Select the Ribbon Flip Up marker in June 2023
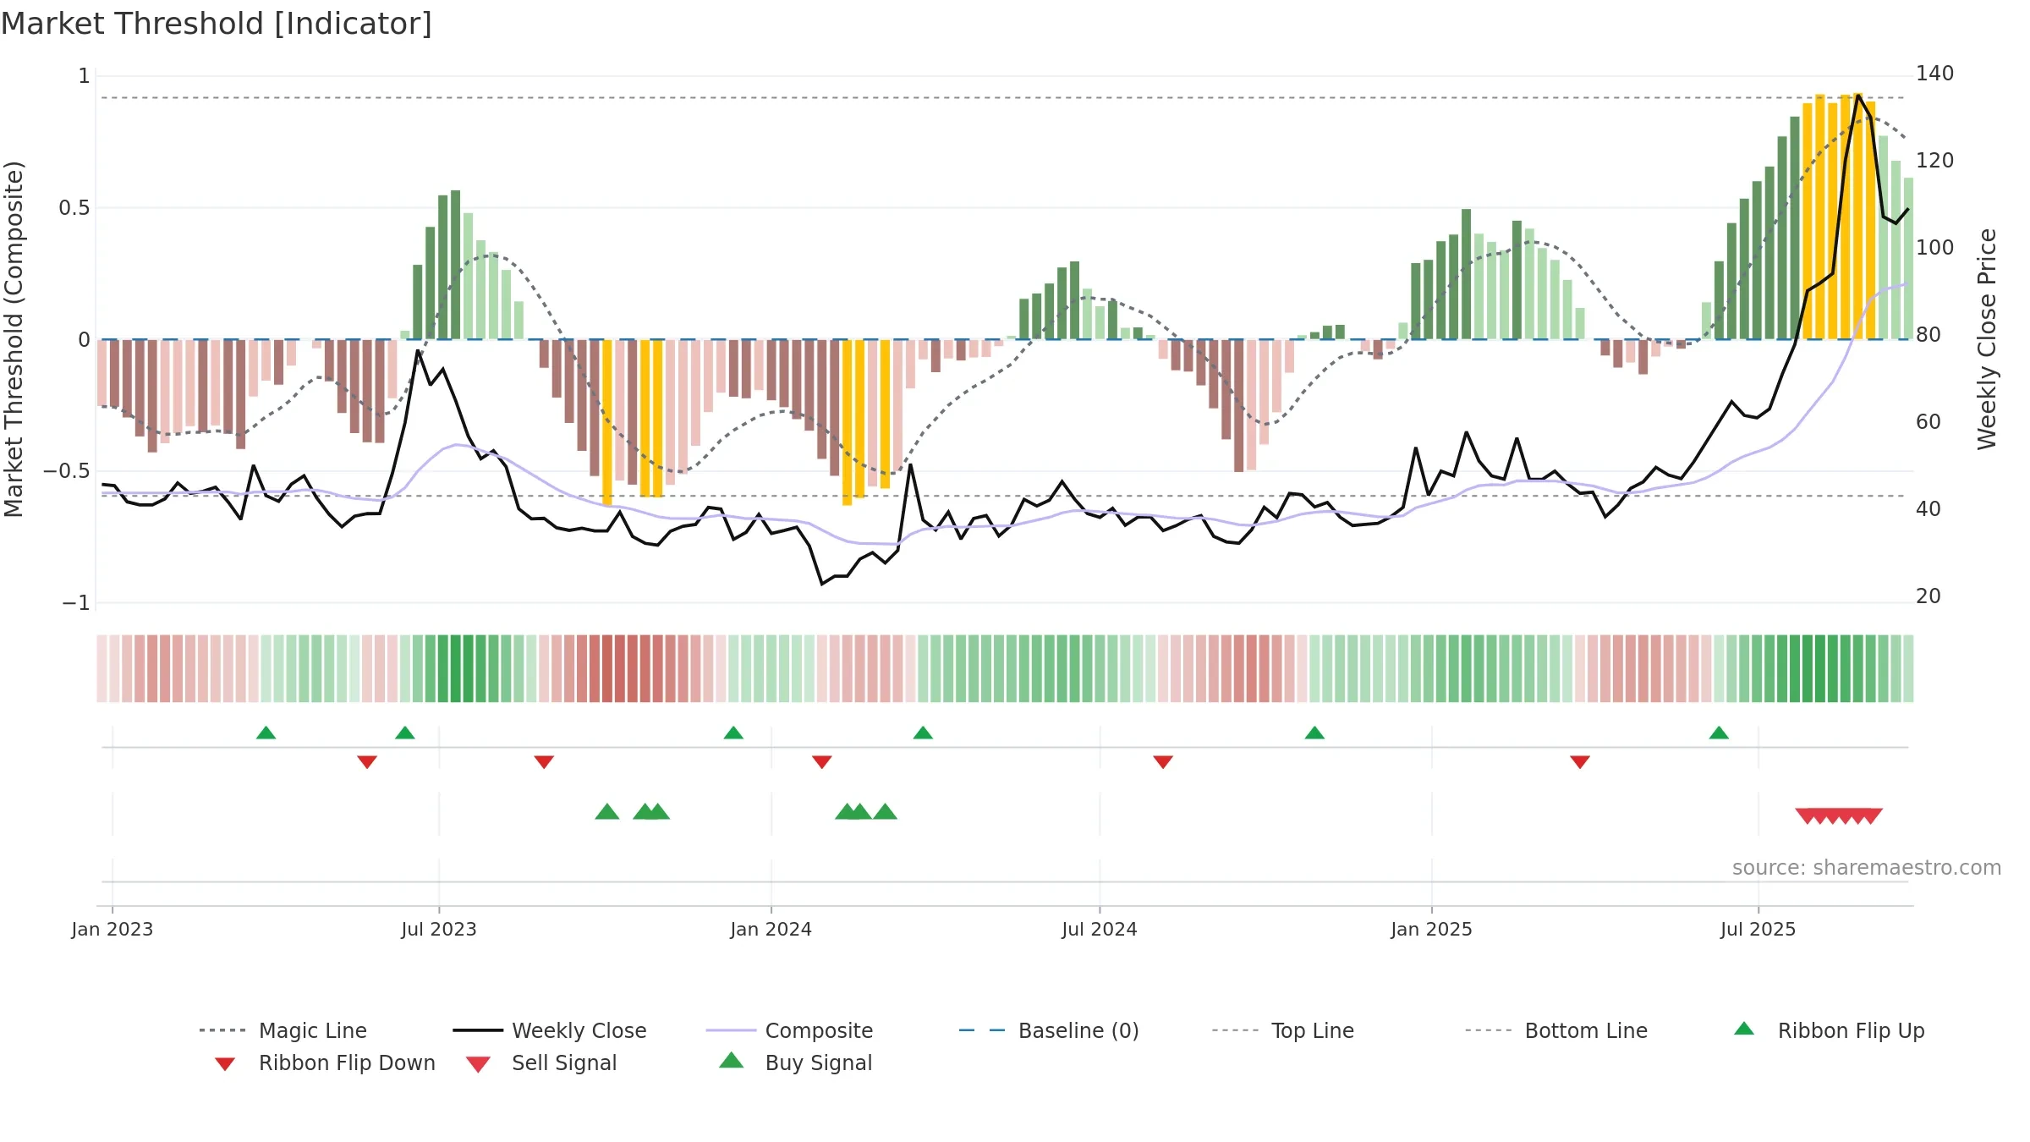This screenshot has width=2030, height=1142. coord(405,733)
